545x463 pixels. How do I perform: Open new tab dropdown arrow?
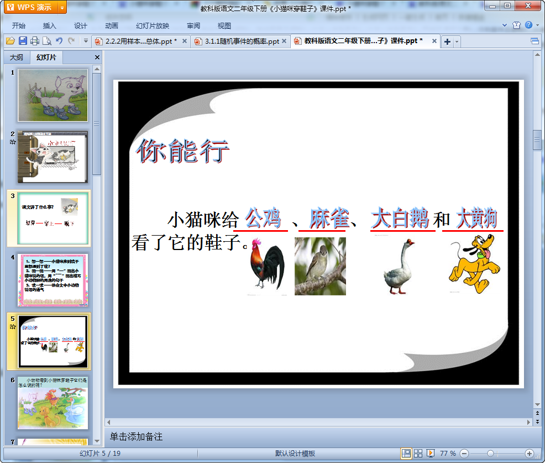[457, 41]
